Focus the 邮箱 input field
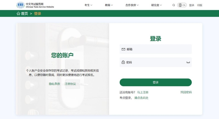 click(x=156, y=49)
